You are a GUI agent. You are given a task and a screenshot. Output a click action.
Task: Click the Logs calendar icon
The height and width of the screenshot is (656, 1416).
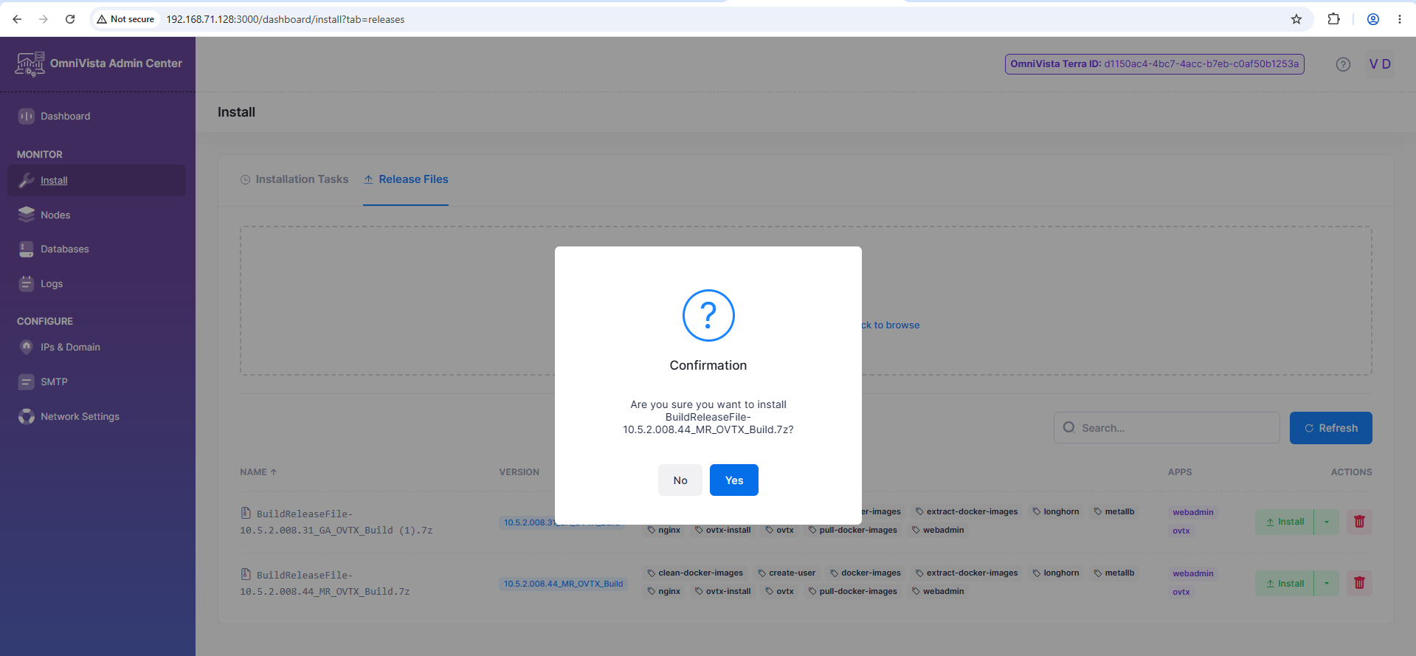27,283
